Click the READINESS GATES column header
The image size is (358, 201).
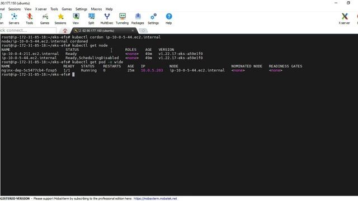pyautogui.click(x=285, y=66)
